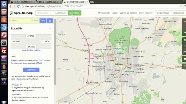Click 'Más terület kézi kijelölése' link
Screen dimensions: 186x104
click(31, 50)
